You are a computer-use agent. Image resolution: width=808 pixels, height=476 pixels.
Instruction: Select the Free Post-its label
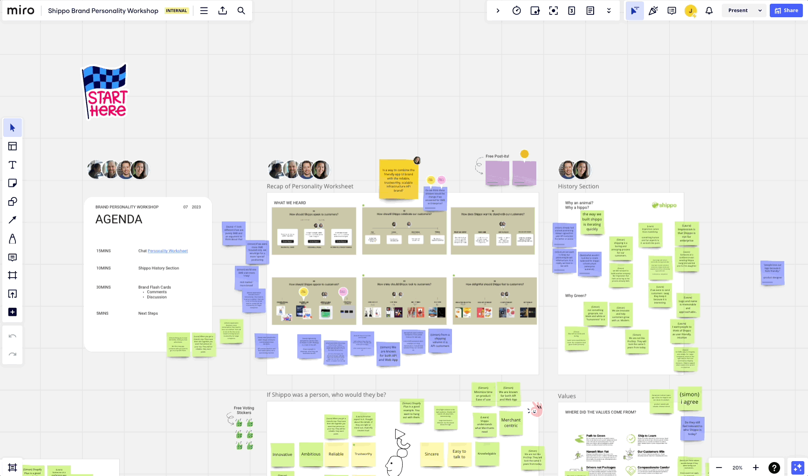click(497, 156)
